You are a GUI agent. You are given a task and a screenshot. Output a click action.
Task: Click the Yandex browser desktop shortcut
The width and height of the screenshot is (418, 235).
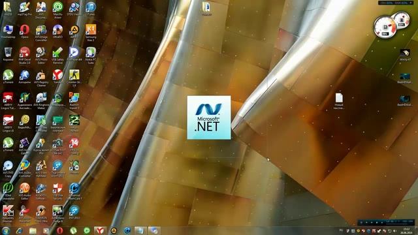[x=57, y=77]
